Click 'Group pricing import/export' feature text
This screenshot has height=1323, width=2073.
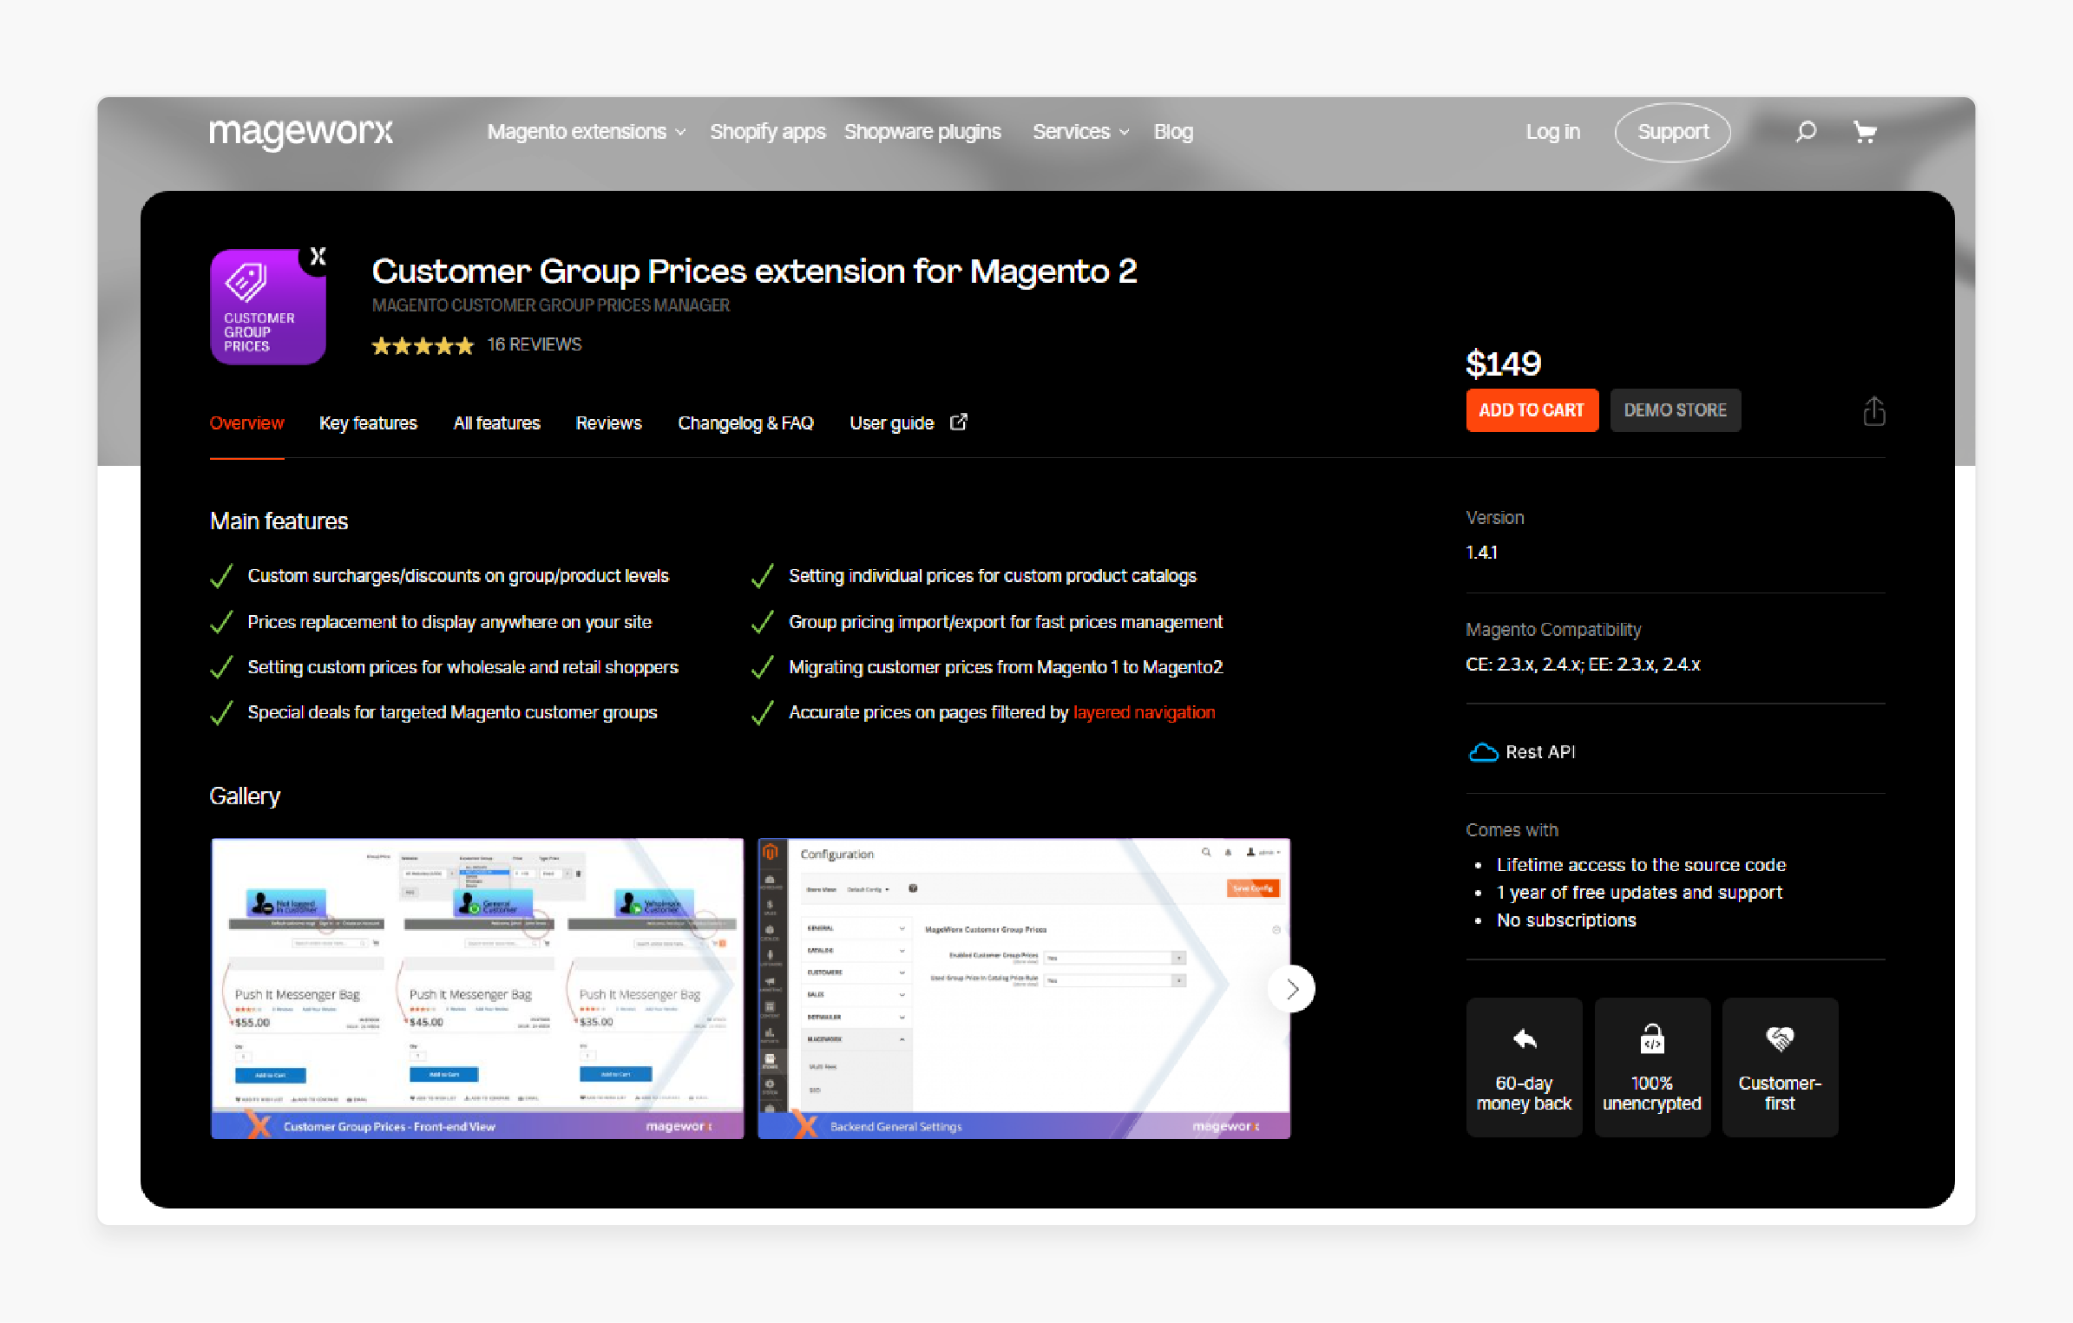pos(1006,622)
